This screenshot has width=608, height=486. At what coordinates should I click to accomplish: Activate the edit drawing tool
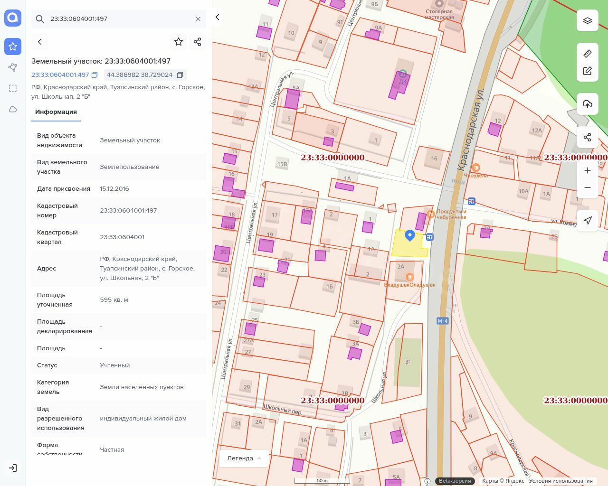(x=588, y=71)
